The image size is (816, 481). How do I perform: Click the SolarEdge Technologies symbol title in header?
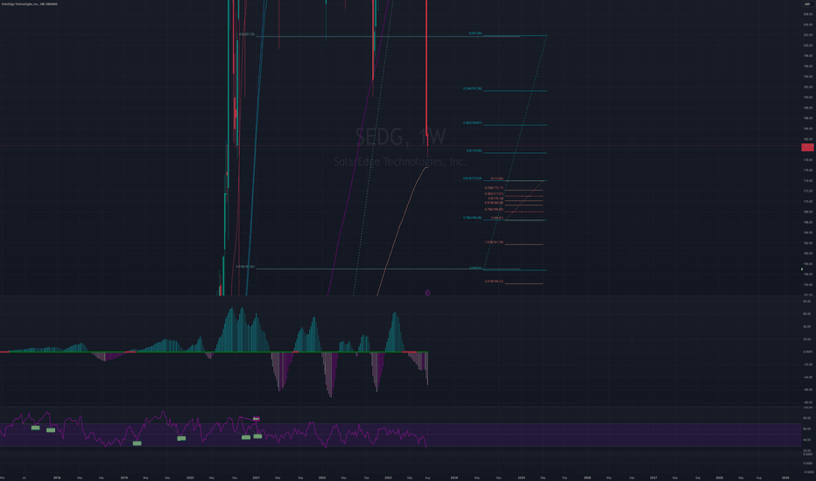(x=30, y=3)
